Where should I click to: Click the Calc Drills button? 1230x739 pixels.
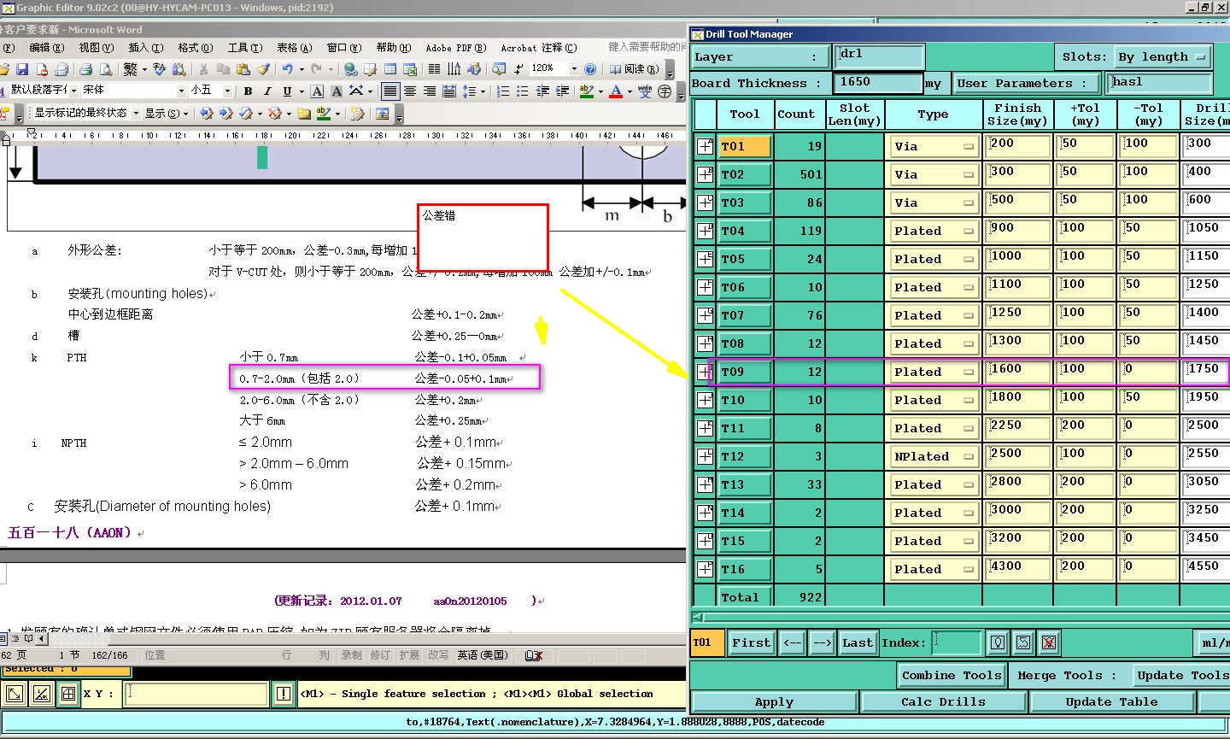point(943,701)
